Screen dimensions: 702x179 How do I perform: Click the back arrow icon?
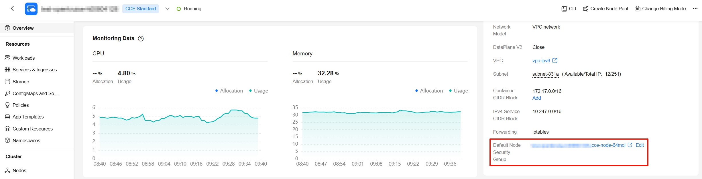12,9
